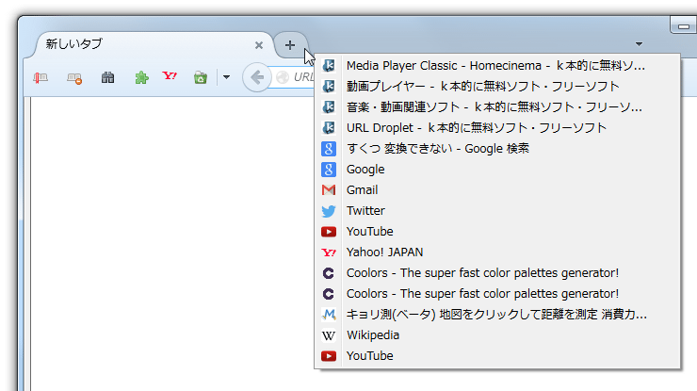Click YouTube icon in the bottom list row

pos(329,356)
